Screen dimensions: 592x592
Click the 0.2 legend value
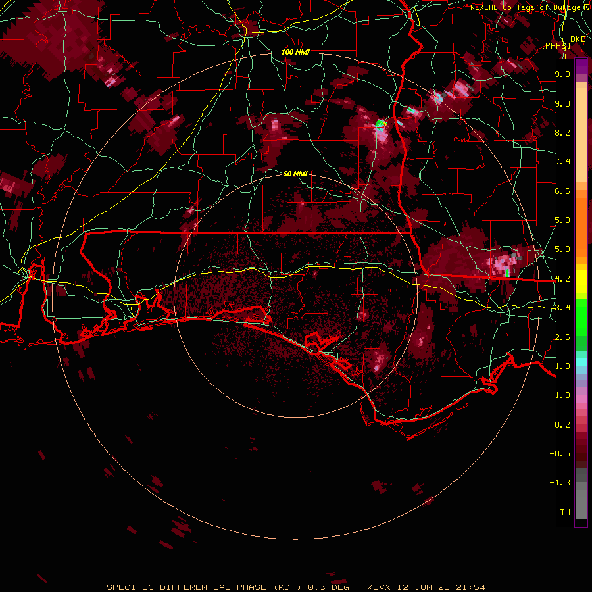coord(562,425)
